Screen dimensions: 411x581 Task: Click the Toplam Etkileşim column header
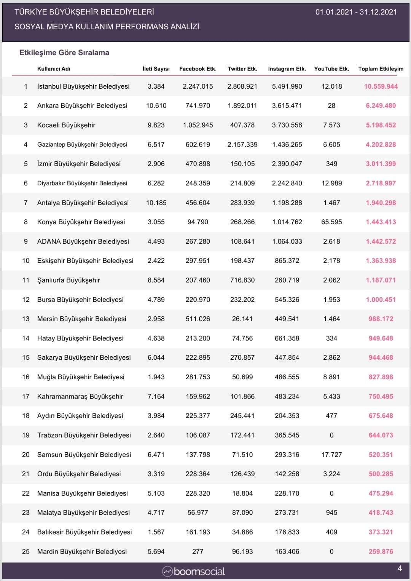coord(381,69)
